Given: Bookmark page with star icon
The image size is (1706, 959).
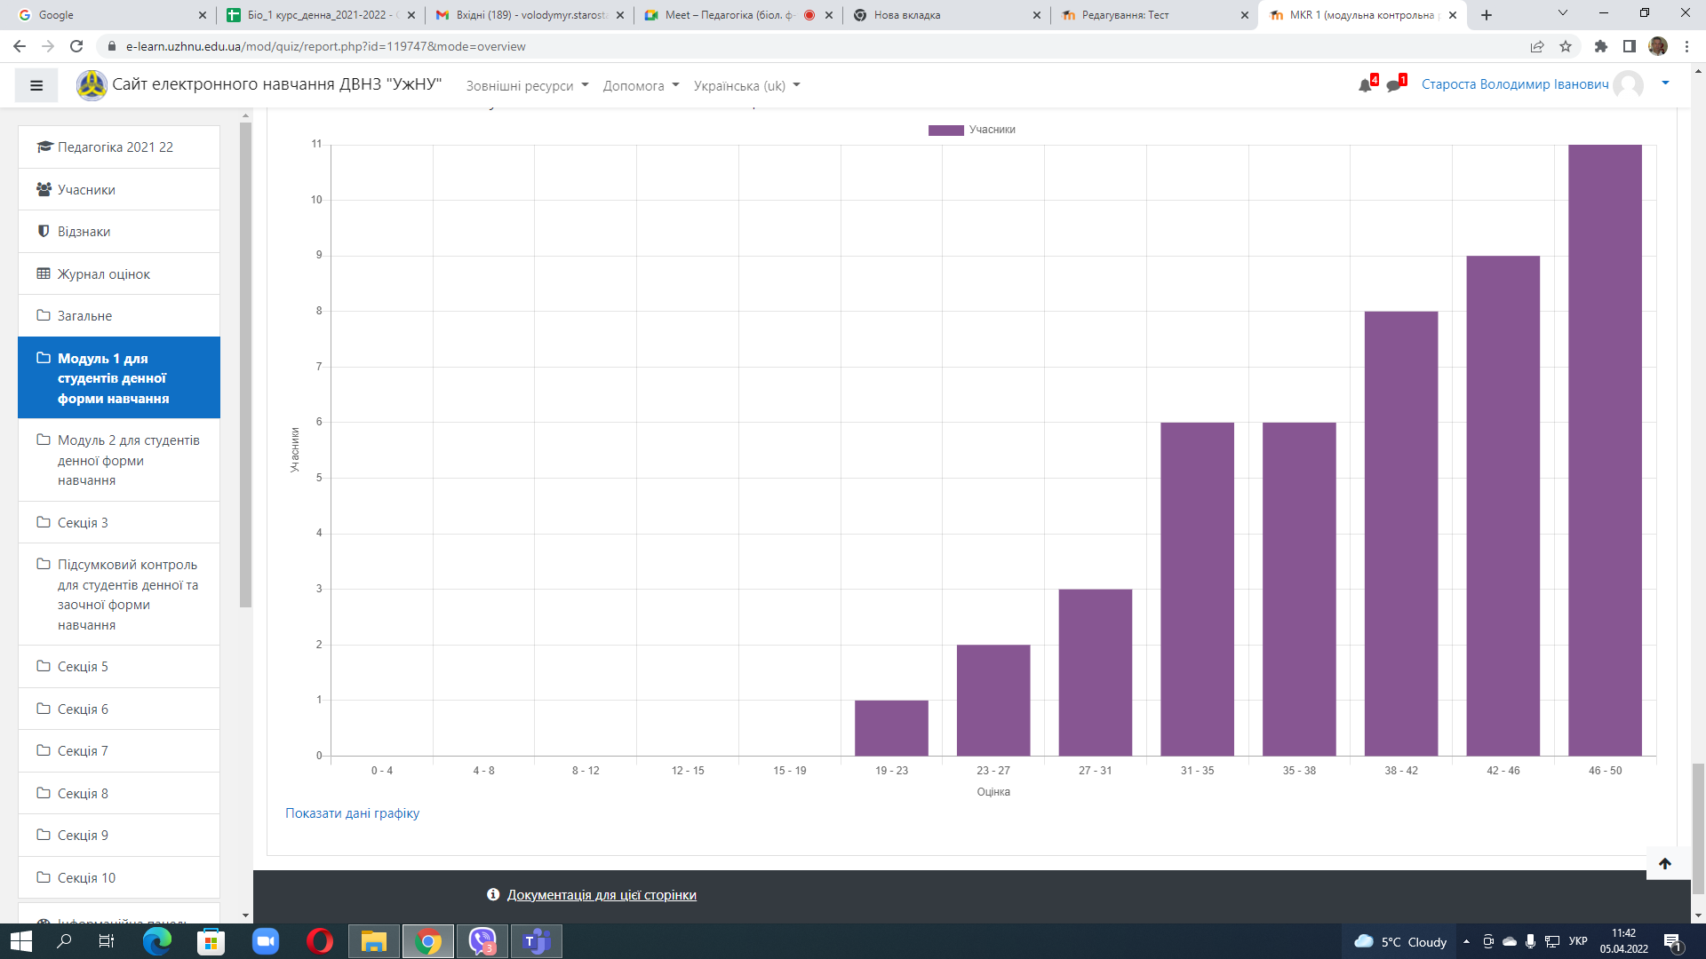Looking at the screenshot, I should [x=1566, y=46].
